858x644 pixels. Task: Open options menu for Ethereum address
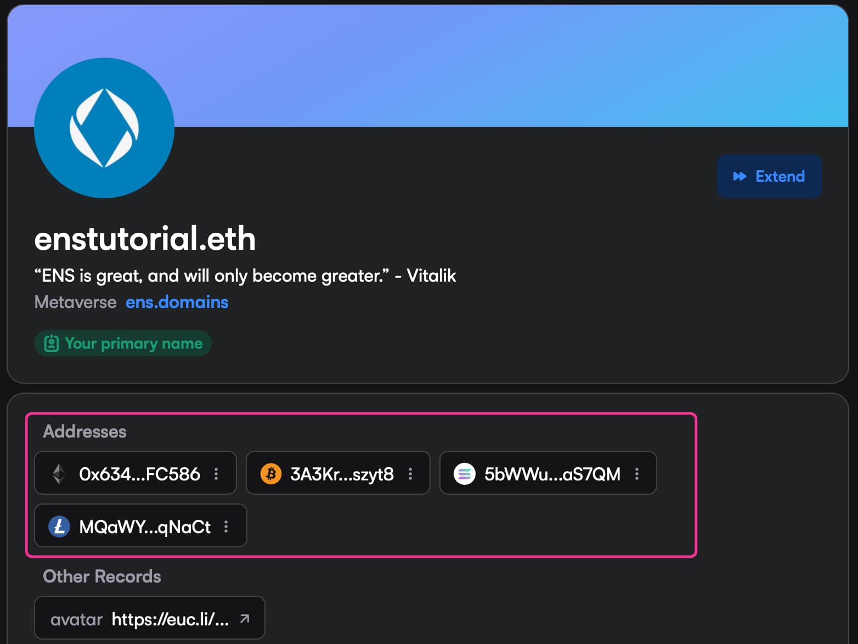pyautogui.click(x=217, y=473)
